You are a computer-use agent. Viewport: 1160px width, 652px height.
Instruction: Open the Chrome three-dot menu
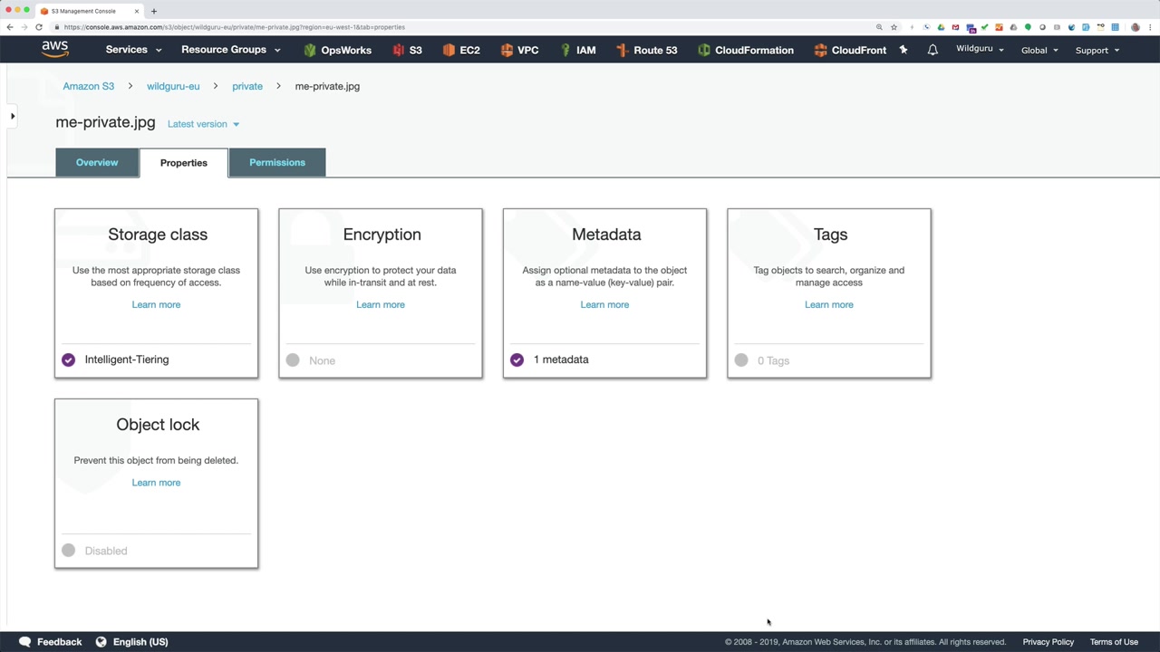1150,27
